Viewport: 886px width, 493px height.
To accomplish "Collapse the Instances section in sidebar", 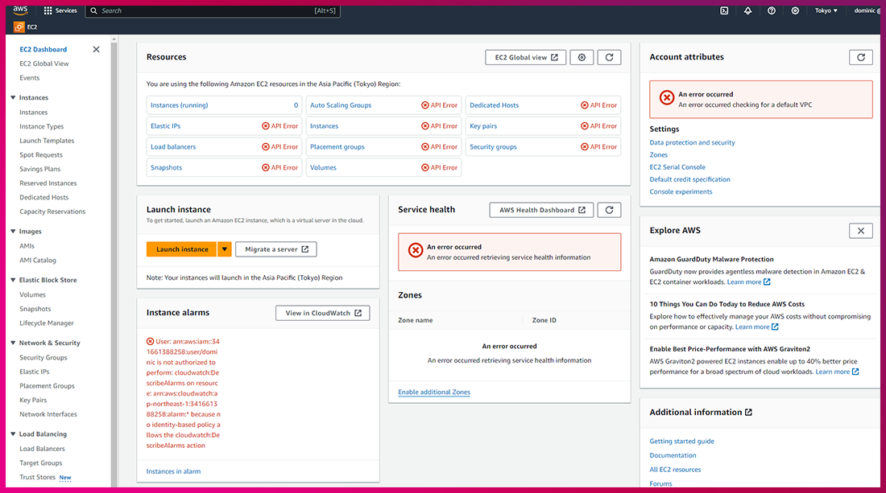I will tap(13, 98).
